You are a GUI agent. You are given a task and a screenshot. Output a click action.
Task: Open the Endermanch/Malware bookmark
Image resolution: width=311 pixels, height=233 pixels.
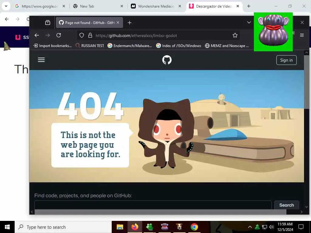pos(130,46)
